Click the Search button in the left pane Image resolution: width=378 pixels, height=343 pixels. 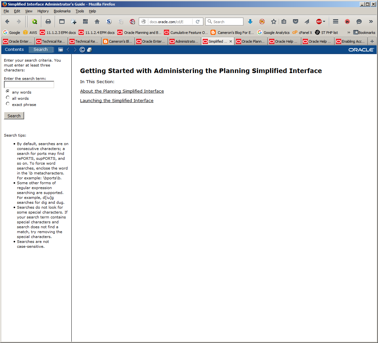pyautogui.click(x=14, y=116)
